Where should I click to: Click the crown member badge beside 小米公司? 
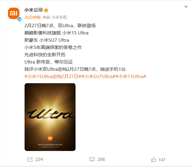(46, 10)
